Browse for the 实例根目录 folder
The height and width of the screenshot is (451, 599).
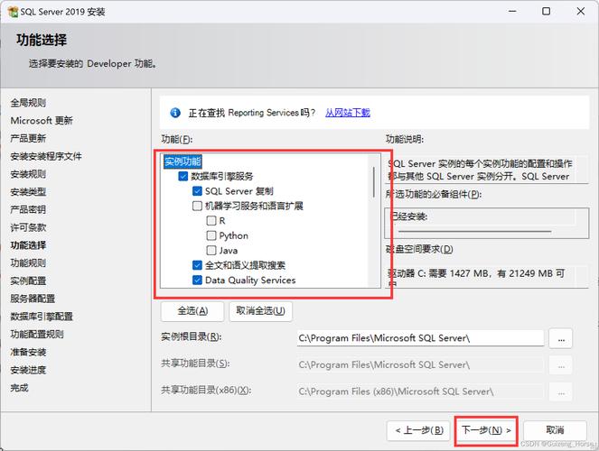(561, 338)
